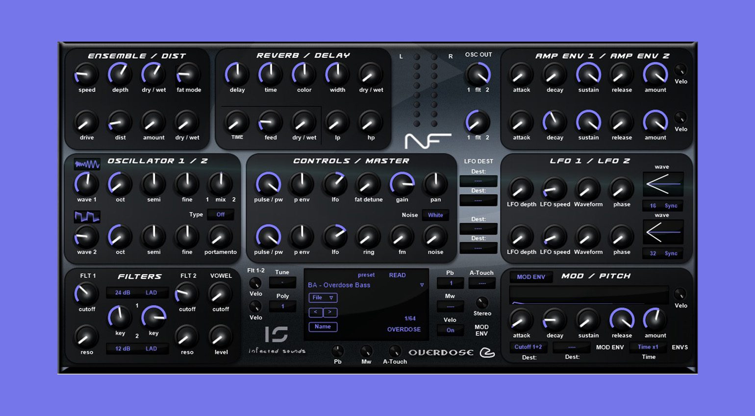The height and width of the screenshot is (416, 755).
Task: Toggle Sync for LFO 1 beside 16
Action: coord(671,206)
